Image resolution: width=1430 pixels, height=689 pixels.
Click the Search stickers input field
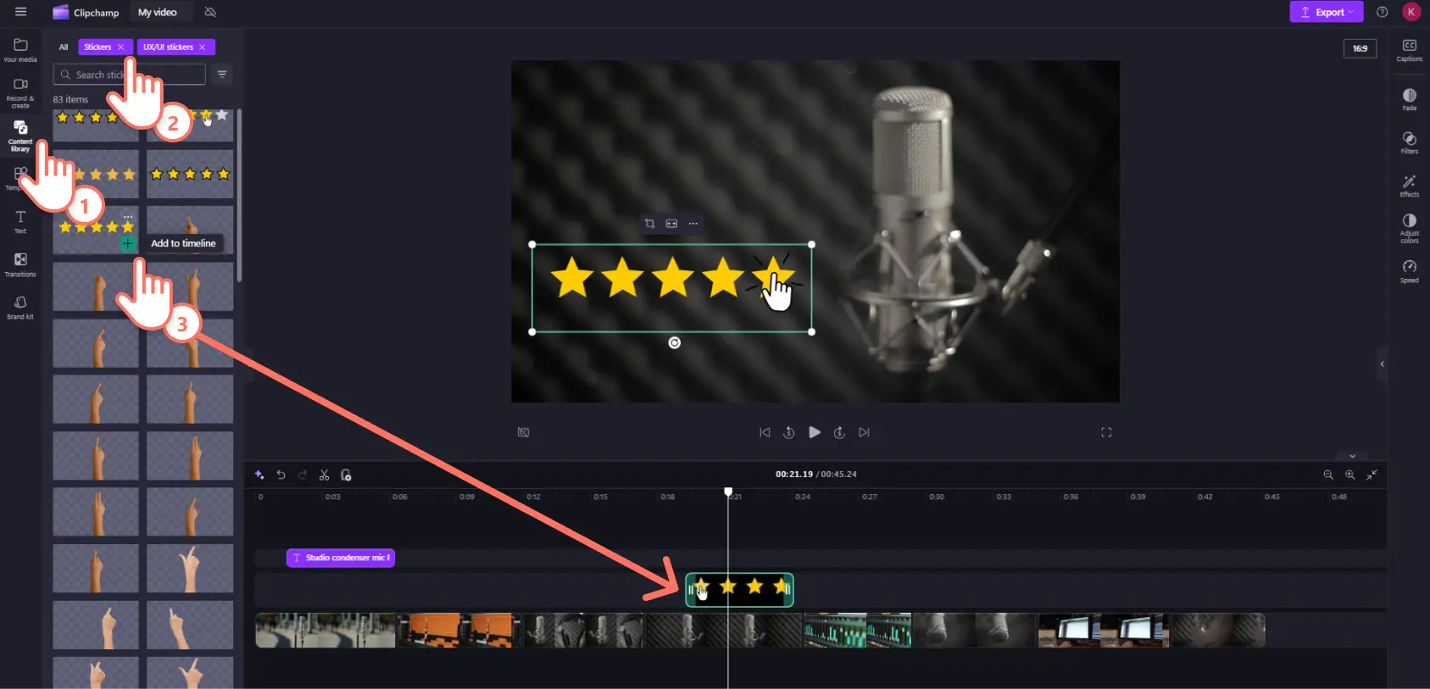(129, 75)
